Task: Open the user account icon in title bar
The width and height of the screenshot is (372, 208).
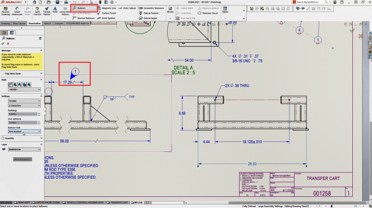Action: [335, 2]
